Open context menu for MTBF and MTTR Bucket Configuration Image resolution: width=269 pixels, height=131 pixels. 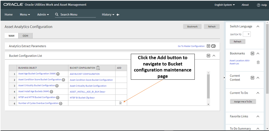pos(58,98)
